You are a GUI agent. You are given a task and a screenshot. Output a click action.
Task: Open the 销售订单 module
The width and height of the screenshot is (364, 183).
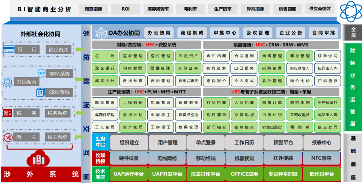click(x=272, y=103)
